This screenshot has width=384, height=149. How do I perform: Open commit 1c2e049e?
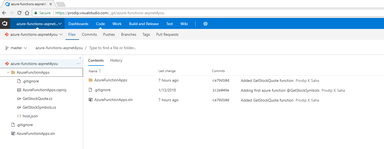tap(221, 90)
